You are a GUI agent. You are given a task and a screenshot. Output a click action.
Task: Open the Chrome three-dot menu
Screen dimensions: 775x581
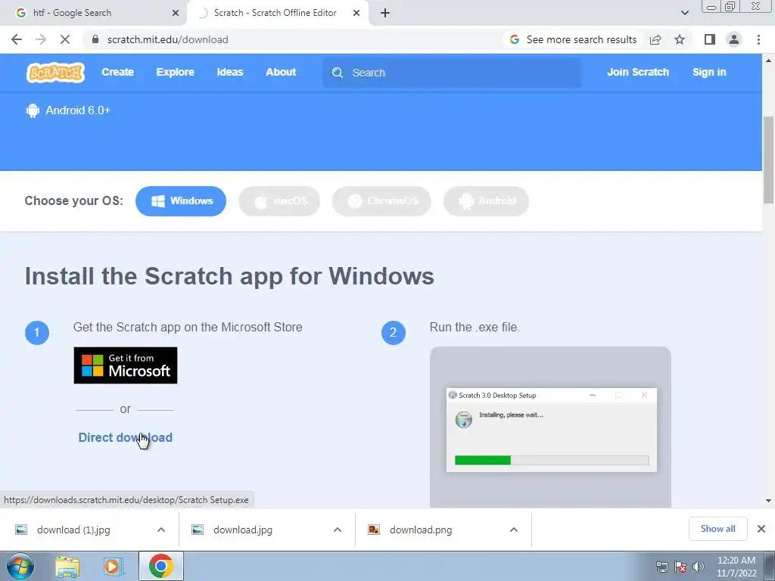758,39
